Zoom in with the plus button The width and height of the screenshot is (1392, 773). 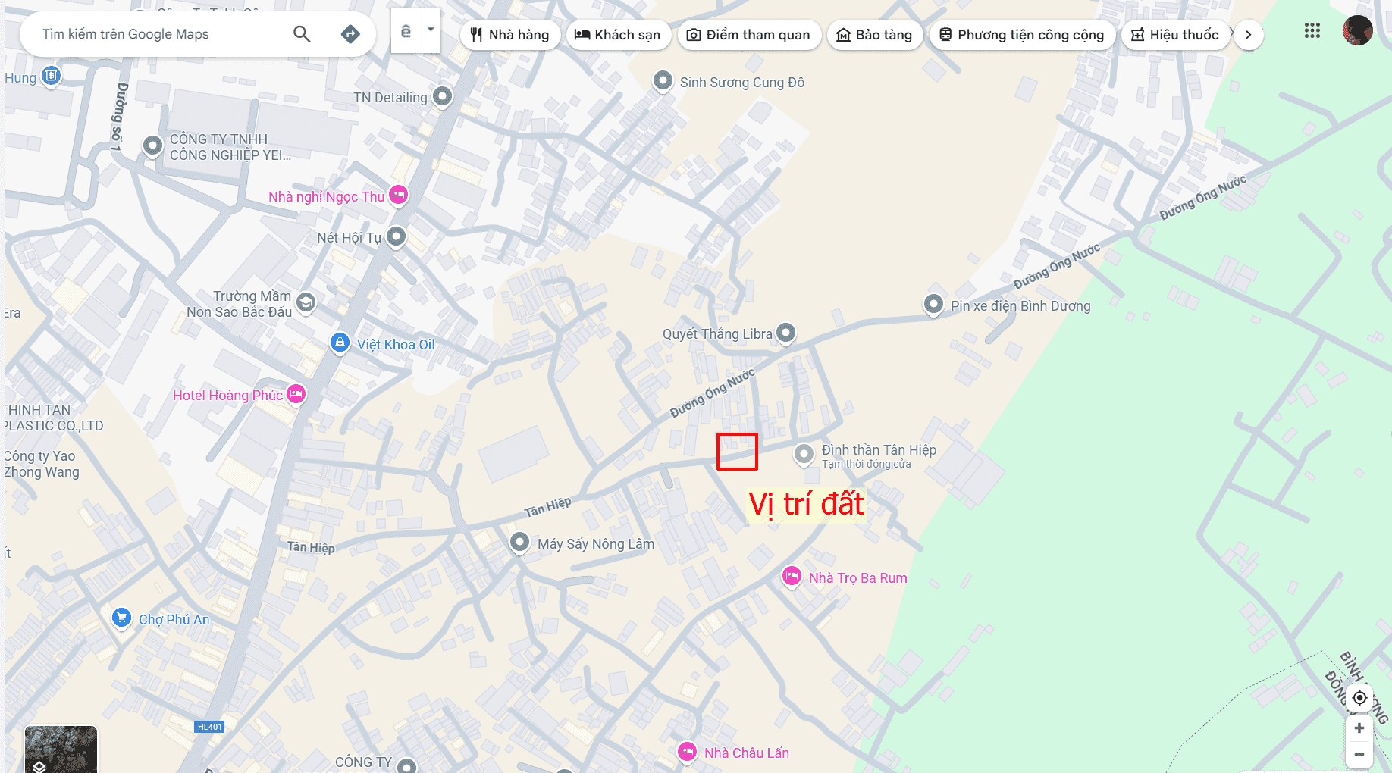(x=1359, y=728)
